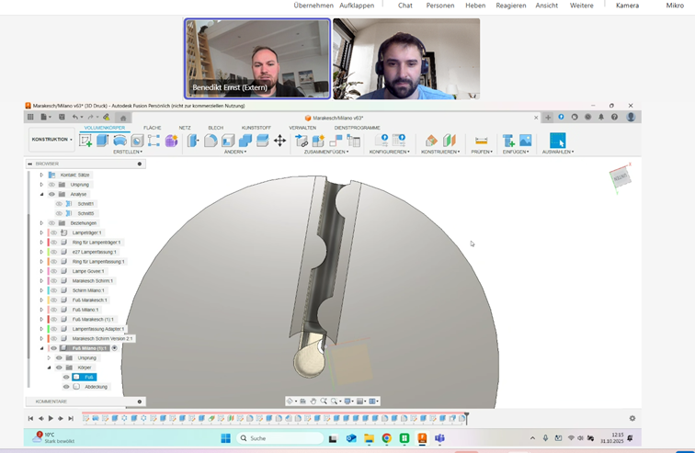Hide the Abdeckung body
The width and height of the screenshot is (695, 453).
coord(66,387)
